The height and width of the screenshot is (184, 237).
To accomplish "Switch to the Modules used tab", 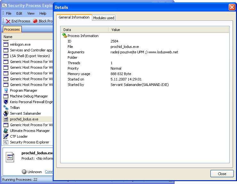I will (x=104, y=18).
